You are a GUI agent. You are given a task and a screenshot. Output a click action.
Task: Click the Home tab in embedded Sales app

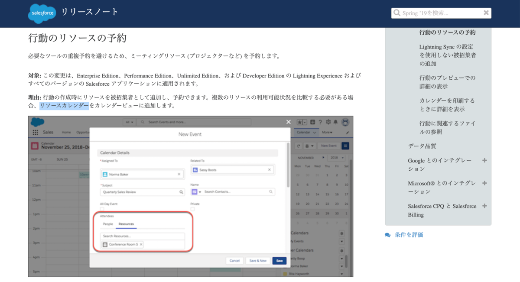(66, 132)
